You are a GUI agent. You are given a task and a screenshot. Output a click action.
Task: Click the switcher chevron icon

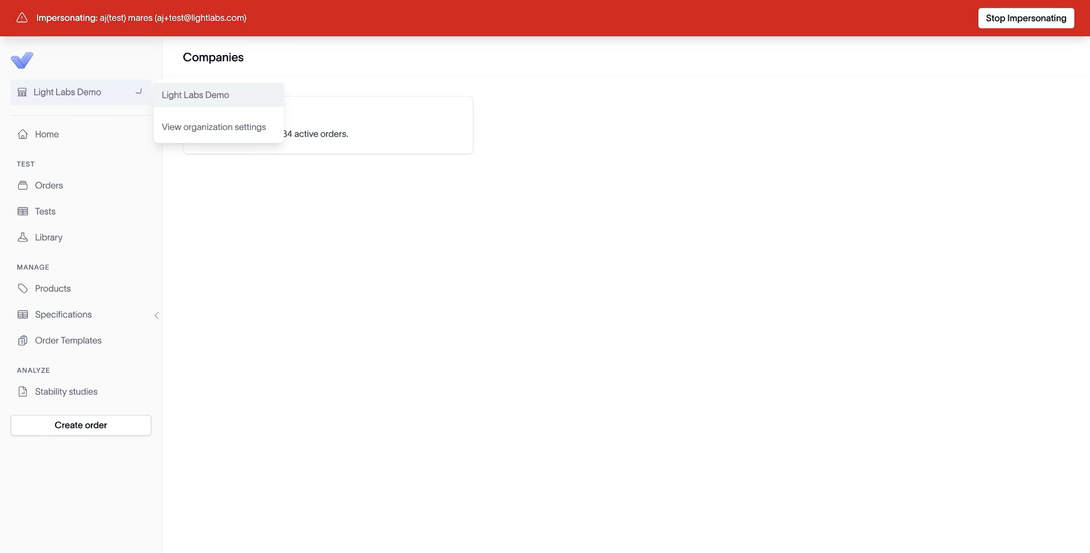click(x=139, y=91)
